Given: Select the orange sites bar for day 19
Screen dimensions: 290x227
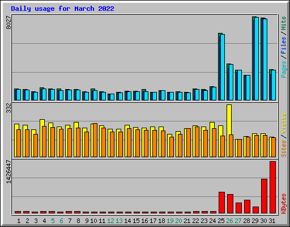Looking at the screenshot, I should [172, 147].
